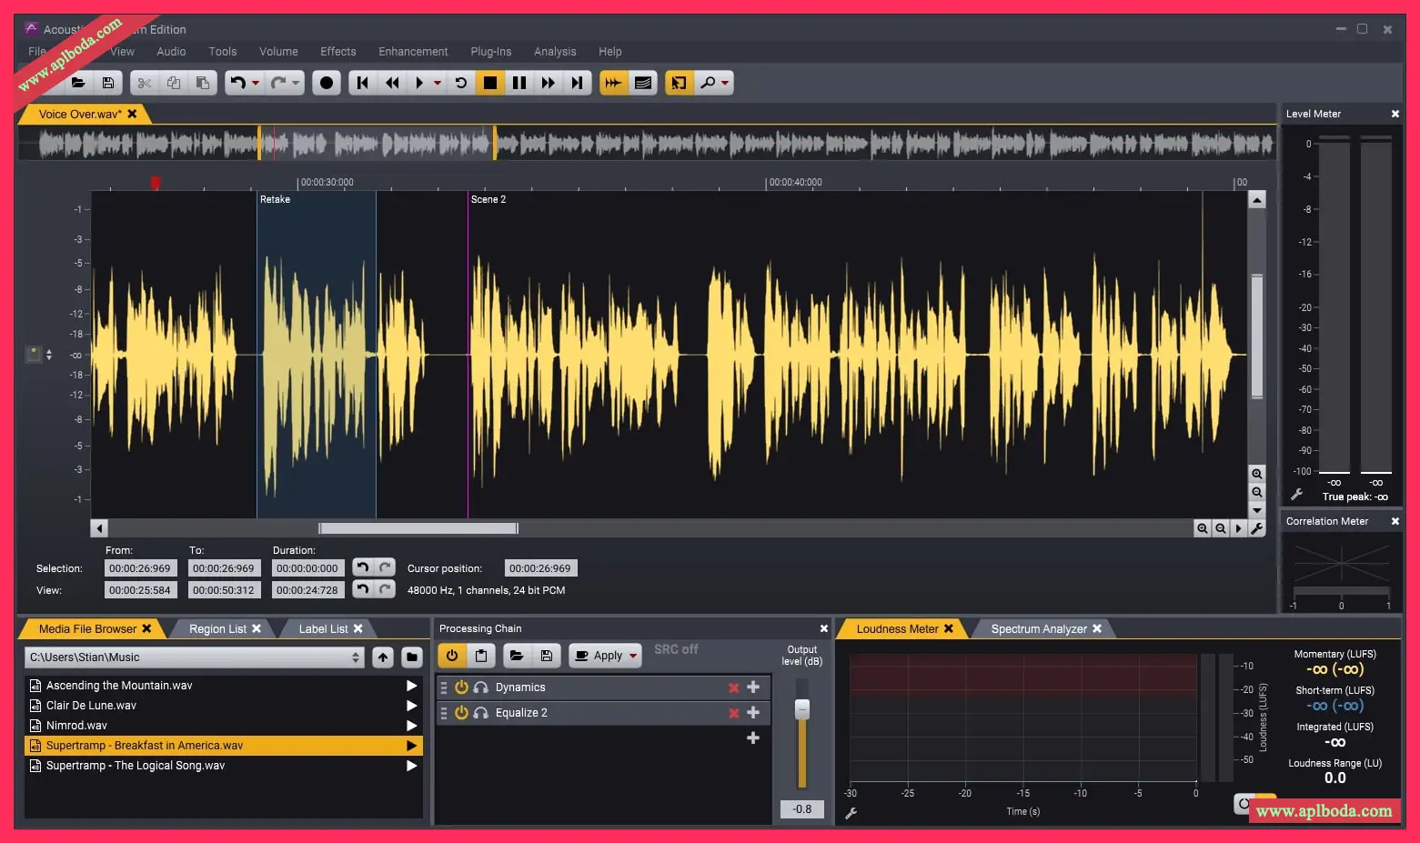Image resolution: width=1420 pixels, height=843 pixels.
Task: Open the play options dropdown arrow
Action: tap(438, 83)
